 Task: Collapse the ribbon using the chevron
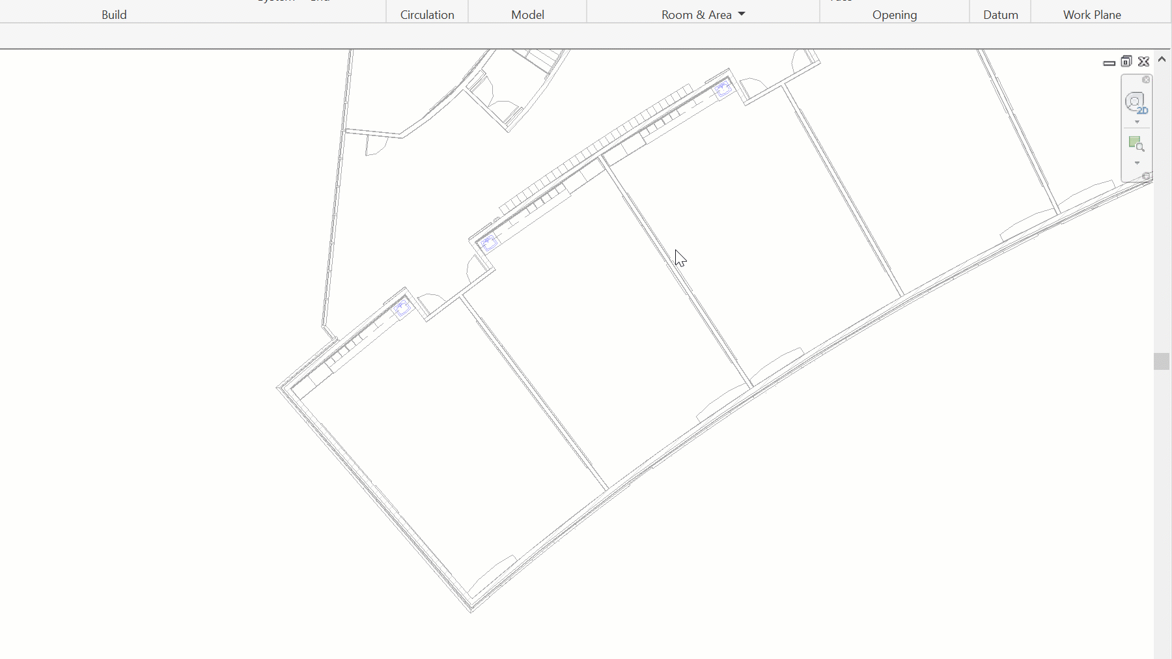tap(1162, 59)
